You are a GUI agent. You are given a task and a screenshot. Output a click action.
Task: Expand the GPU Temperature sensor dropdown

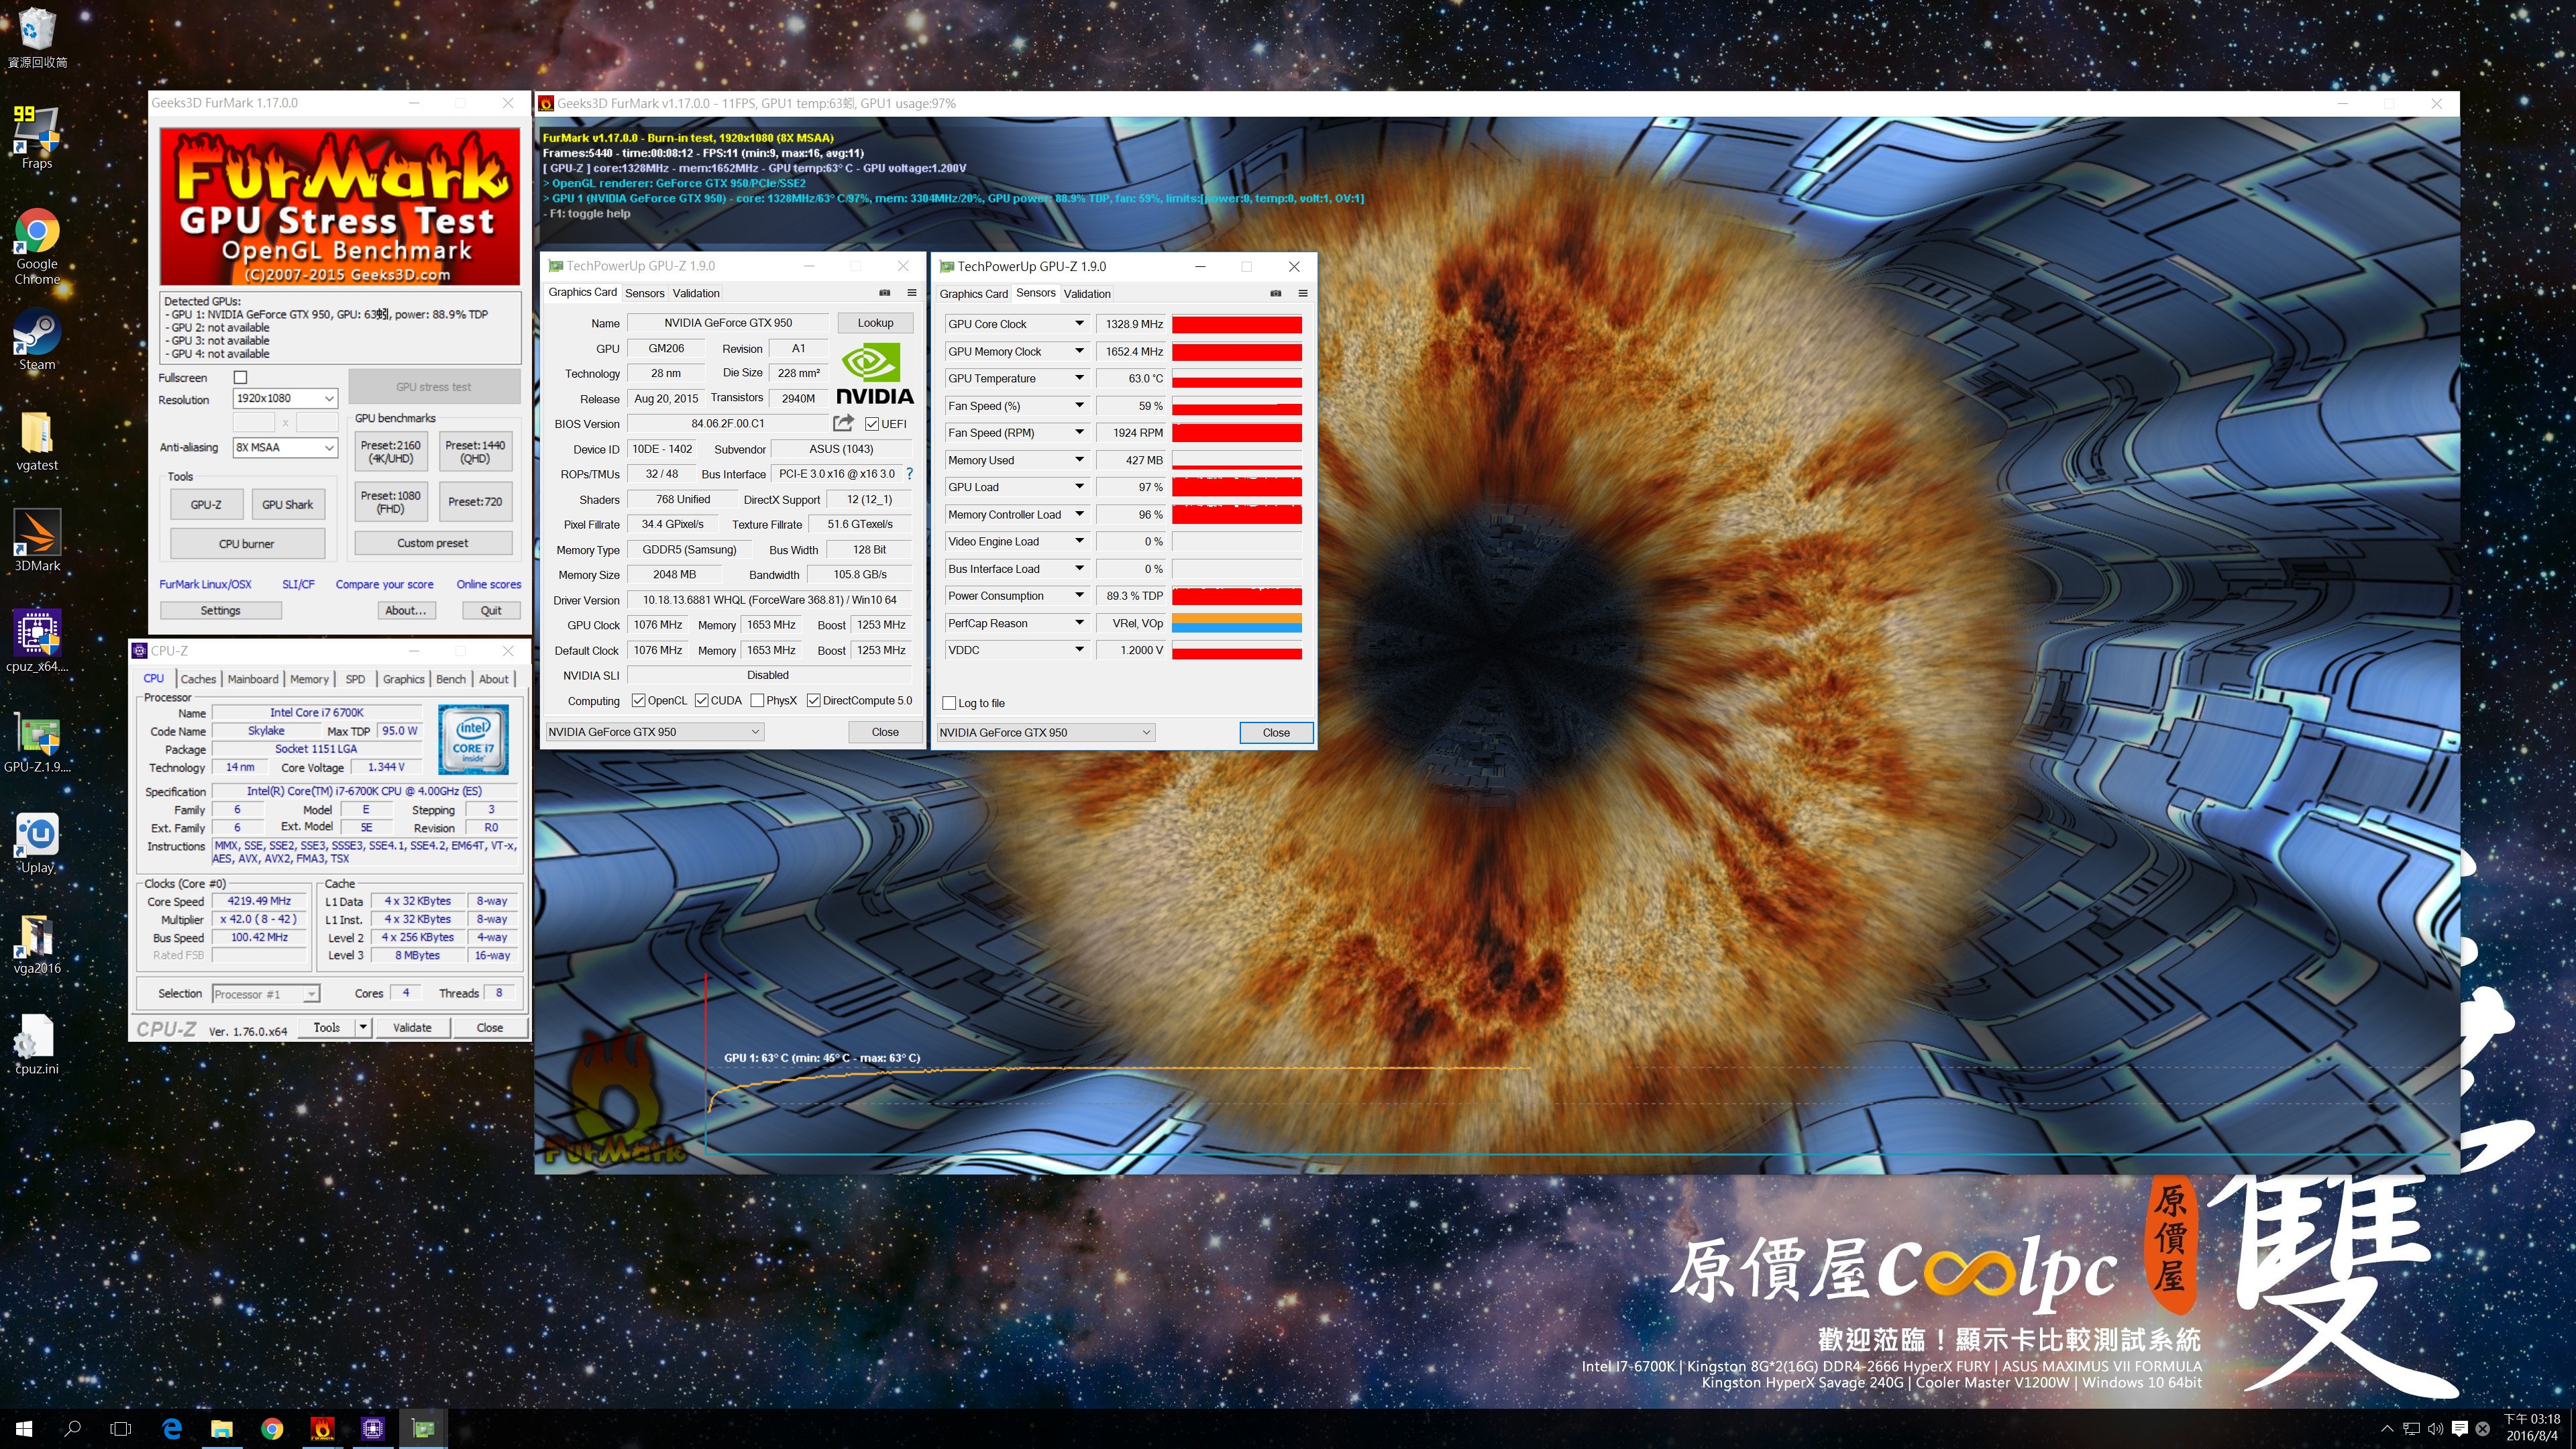pos(1079,378)
